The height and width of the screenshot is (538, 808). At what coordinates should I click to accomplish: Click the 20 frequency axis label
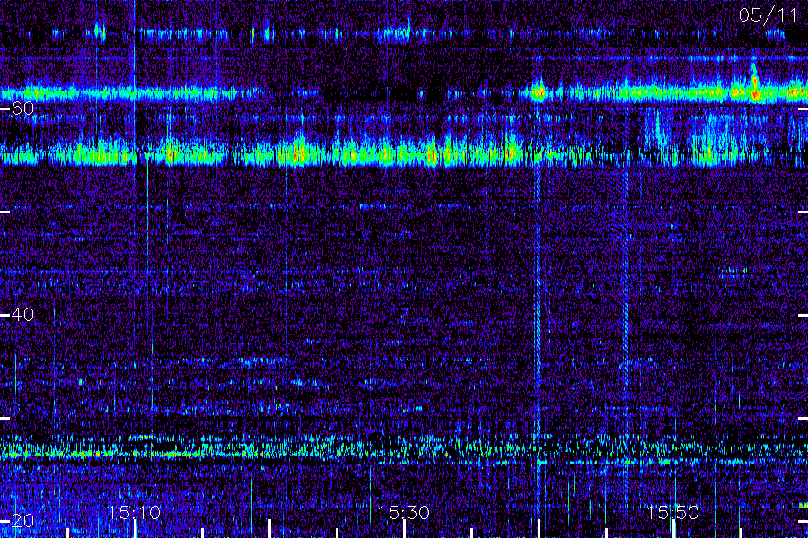(22, 520)
